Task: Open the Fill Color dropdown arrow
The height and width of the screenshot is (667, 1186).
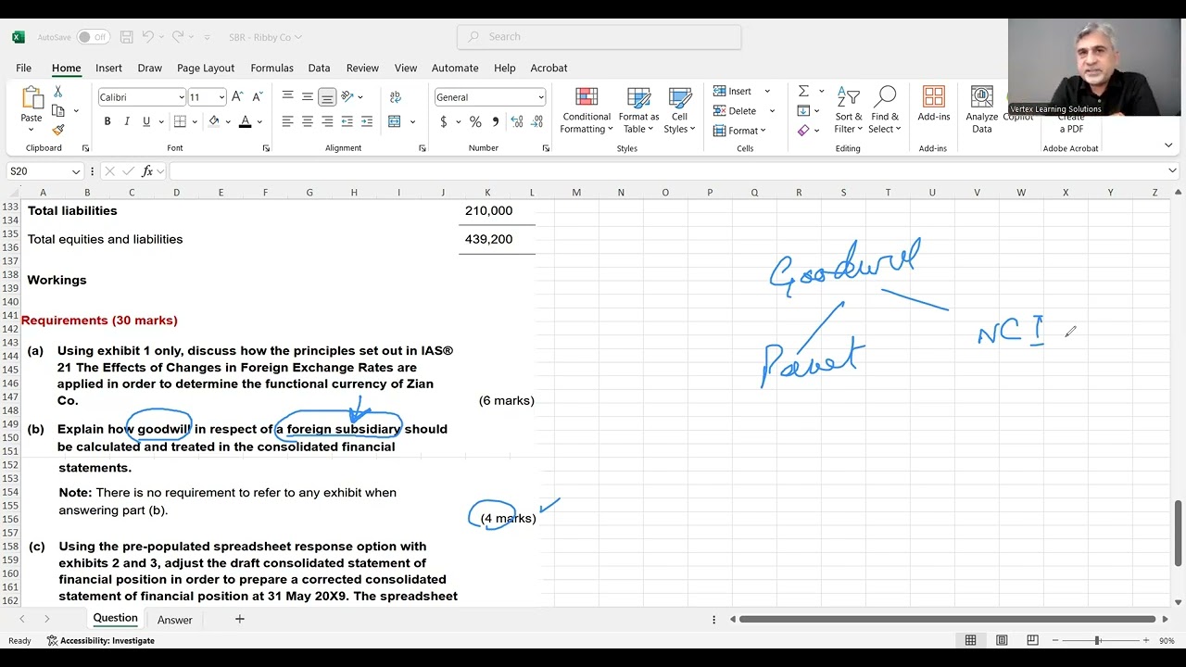Action: coord(228,121)
